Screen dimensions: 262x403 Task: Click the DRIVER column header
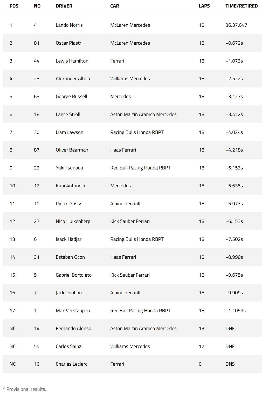pos(64,6)
